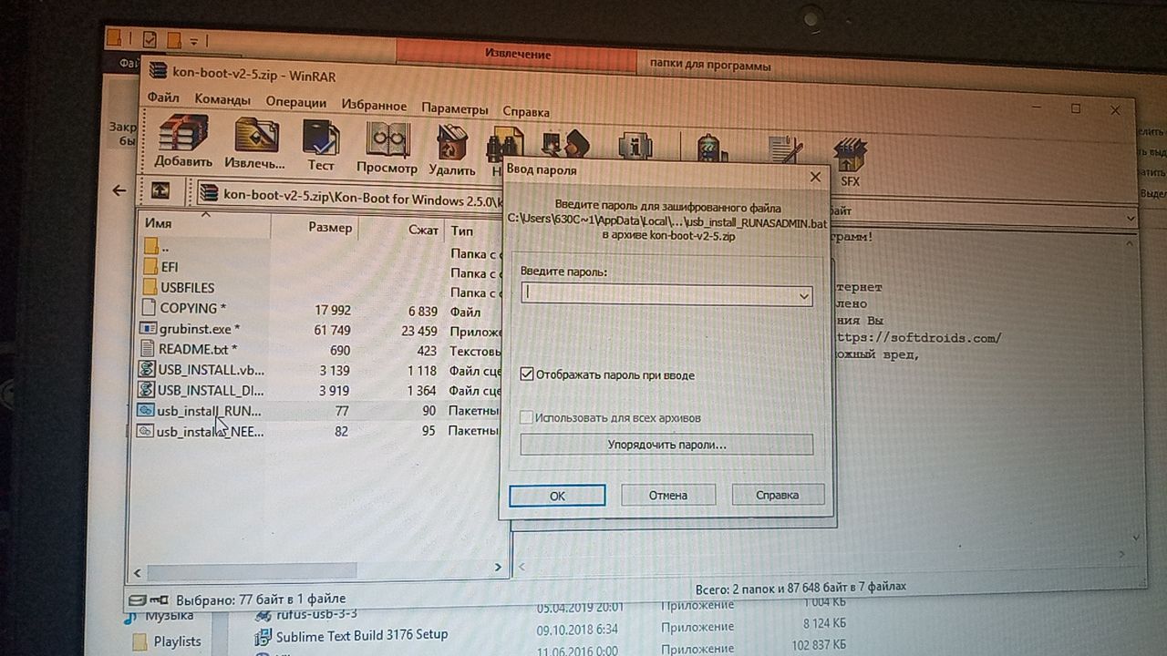Click "Упорядочить пароли..." button
The width and height of the screenshot is (1167, 656).
(x=666, y=445)
